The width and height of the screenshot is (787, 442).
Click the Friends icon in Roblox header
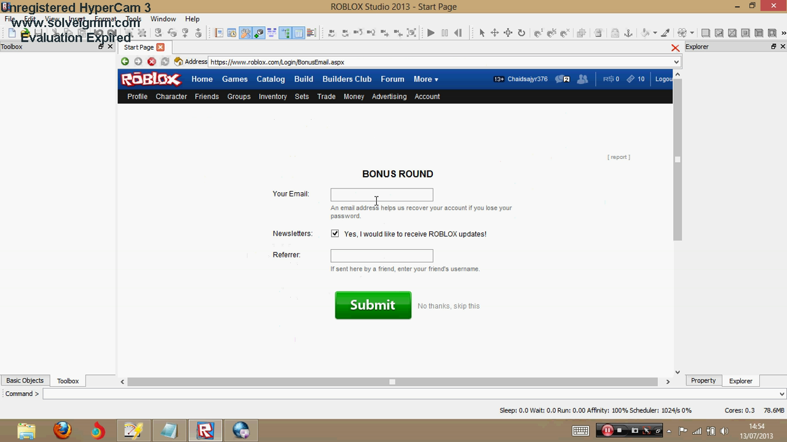[582, 79]
